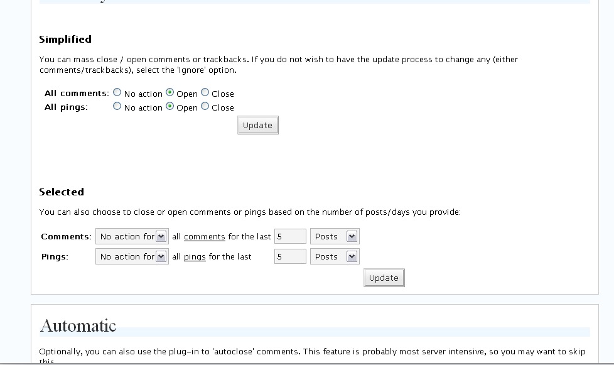
Task: Click the Pings number field
Action: [290, 256]
